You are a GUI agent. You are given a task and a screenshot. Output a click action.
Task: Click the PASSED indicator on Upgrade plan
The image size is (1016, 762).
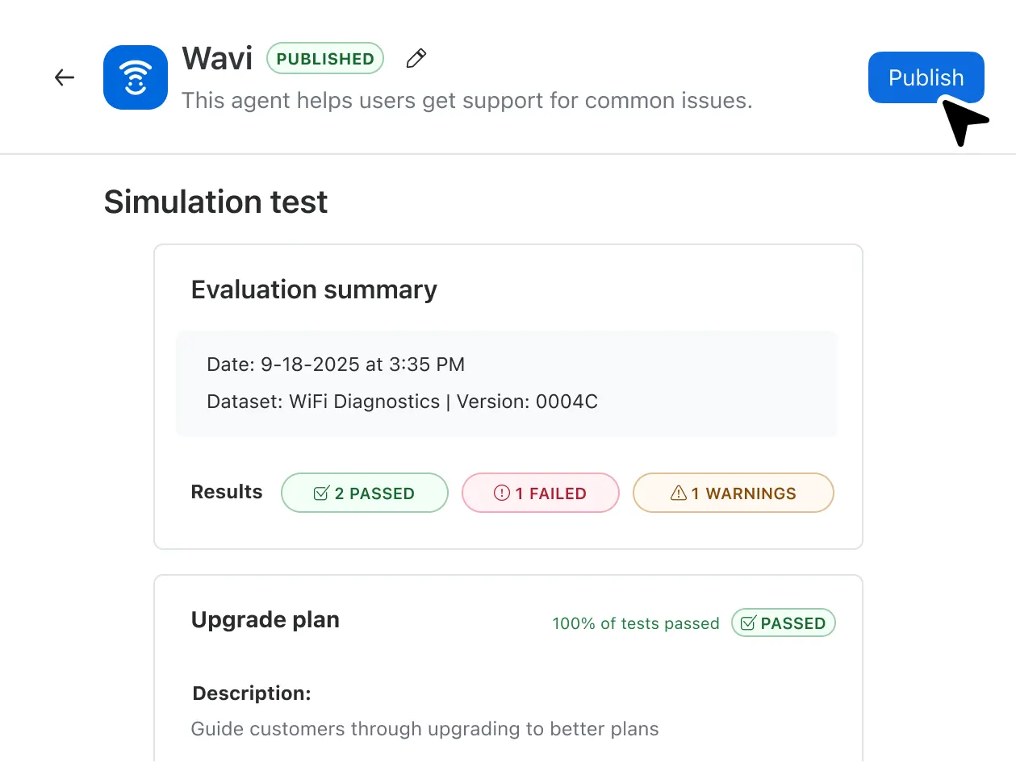click(x=783, y=623)
